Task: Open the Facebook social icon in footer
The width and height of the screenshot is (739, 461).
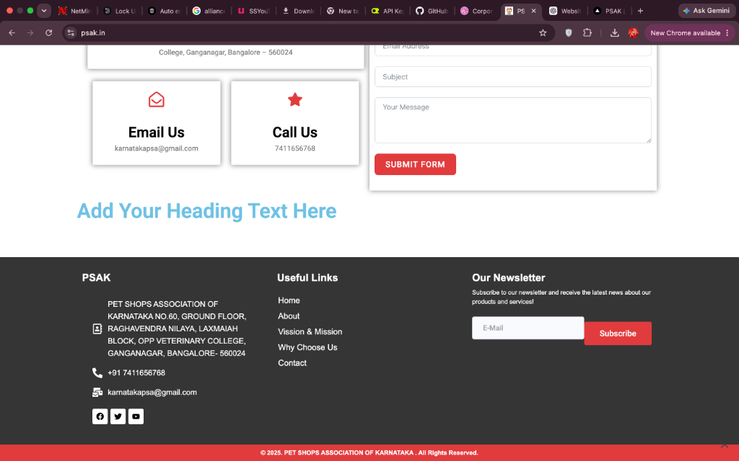Action: [x=100, y=416]
